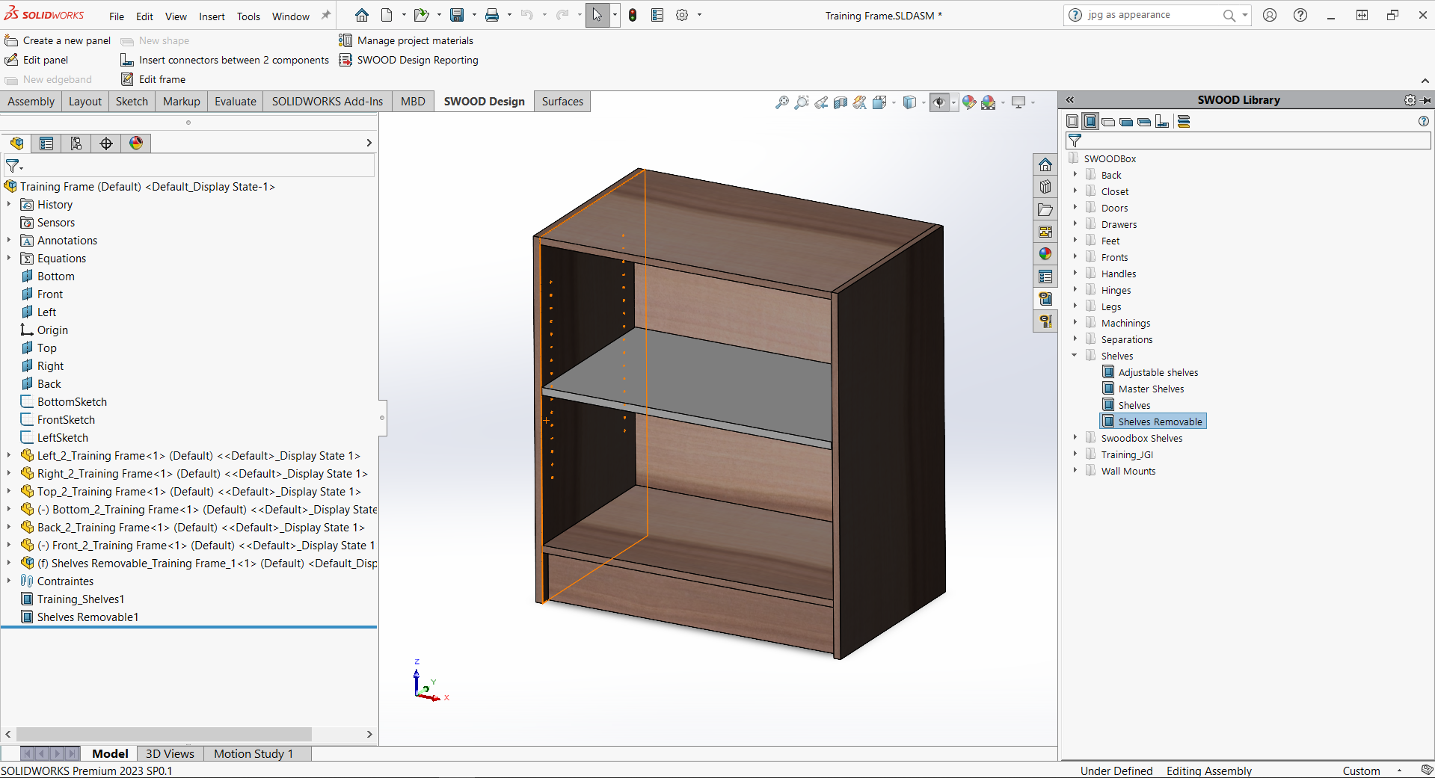Click the New document icon

pos(387,15)
